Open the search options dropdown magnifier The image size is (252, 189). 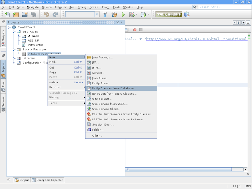(x=195, y=7)
